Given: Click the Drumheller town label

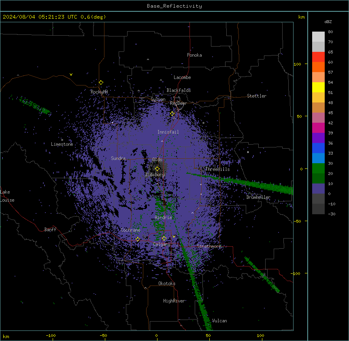Looking at the screenshot, I should [258, 197].
